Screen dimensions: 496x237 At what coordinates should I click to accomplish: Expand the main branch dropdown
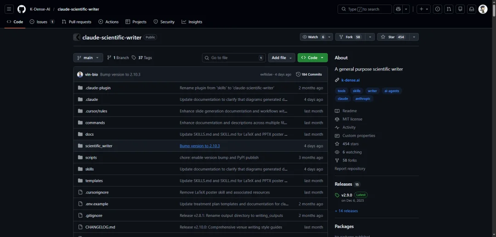(x=88, y=58)
